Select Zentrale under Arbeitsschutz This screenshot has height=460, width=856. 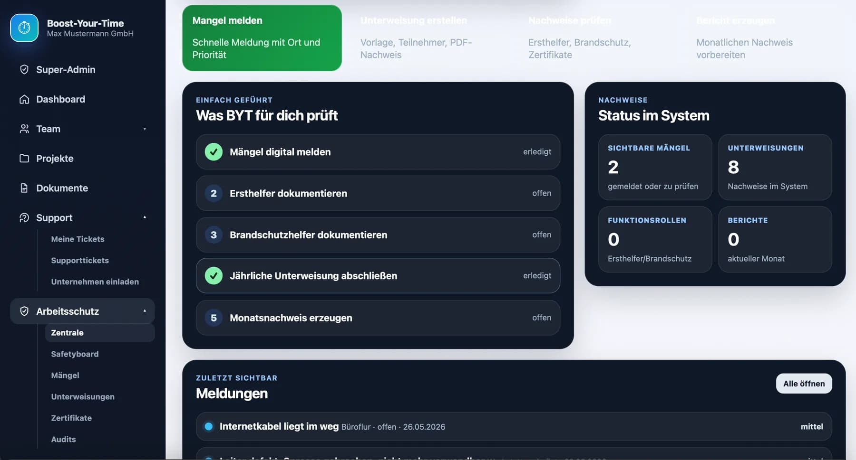tap(100, 333)
